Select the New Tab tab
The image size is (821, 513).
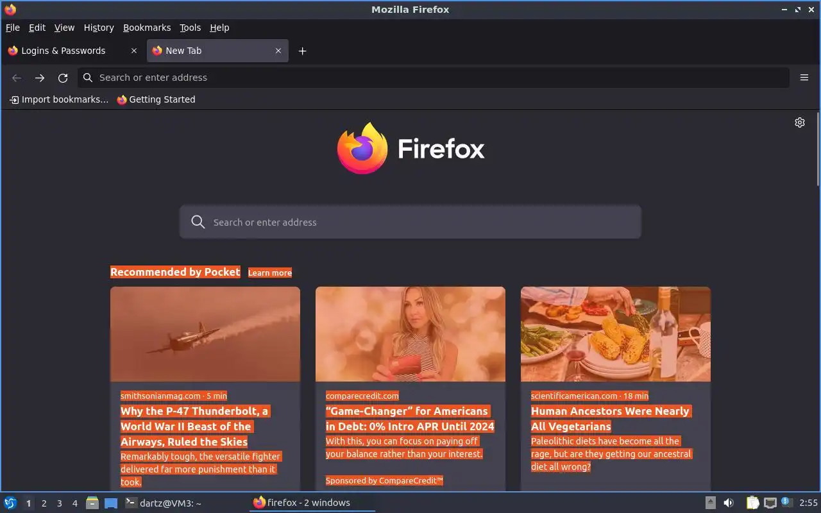[217, 51]
